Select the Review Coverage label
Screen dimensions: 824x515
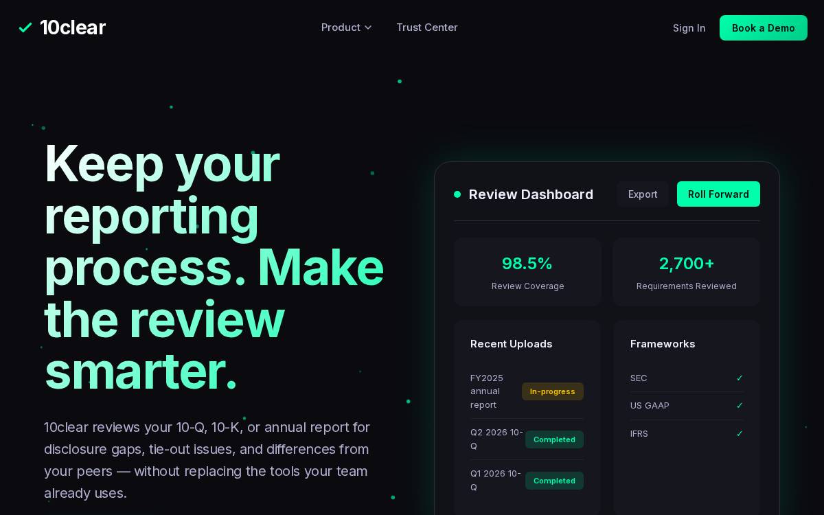pos(528,286)
